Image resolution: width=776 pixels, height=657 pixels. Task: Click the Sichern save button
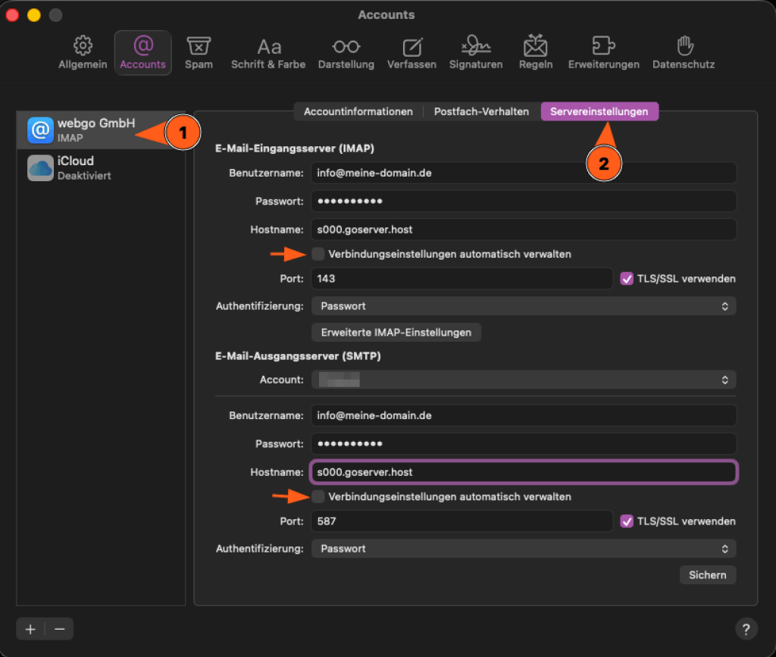[x=707, y=575]
